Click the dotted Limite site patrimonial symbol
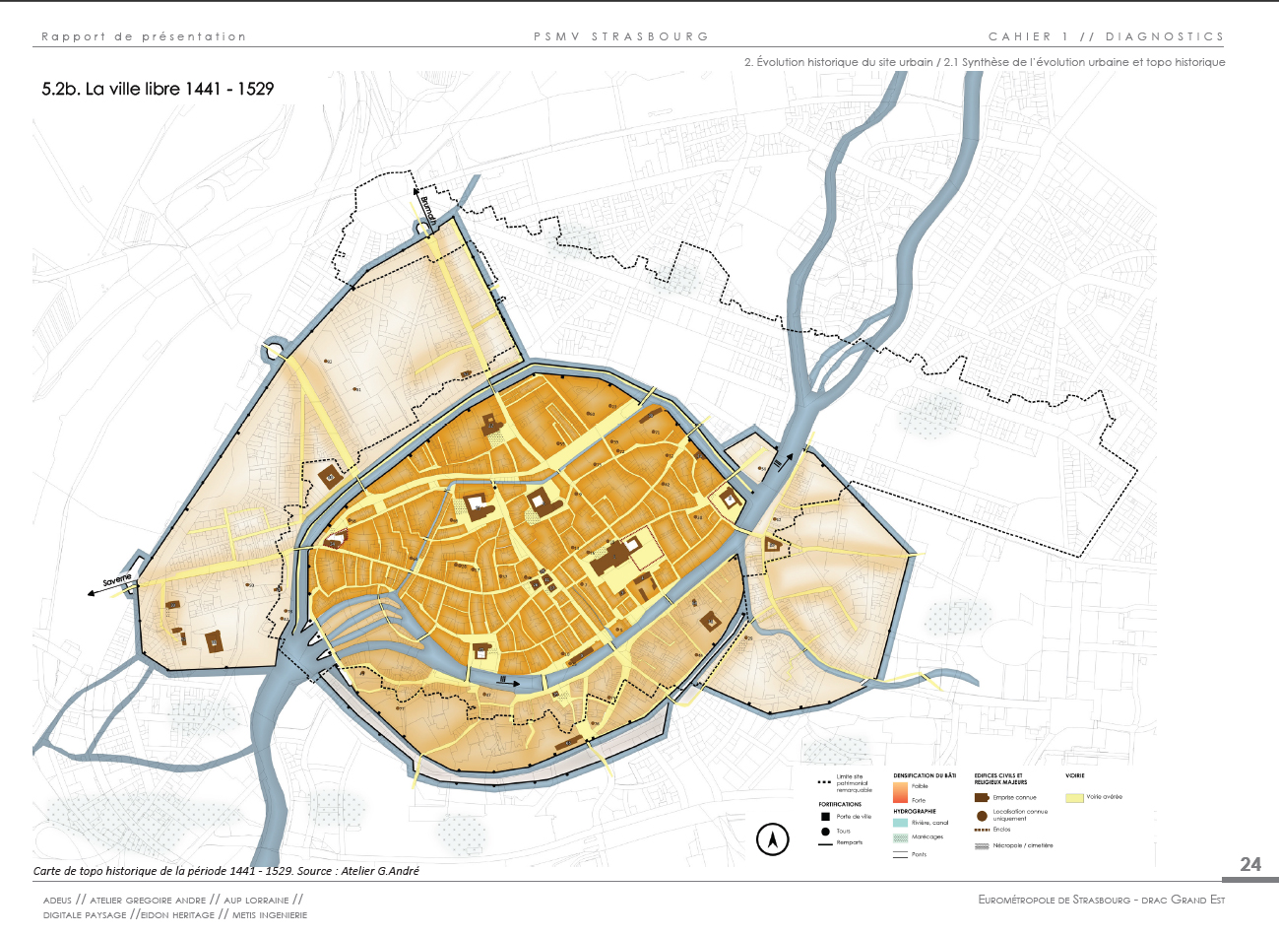Viewport: 1279px width, 936px height. pyautogui.click(x=824, y=782)
